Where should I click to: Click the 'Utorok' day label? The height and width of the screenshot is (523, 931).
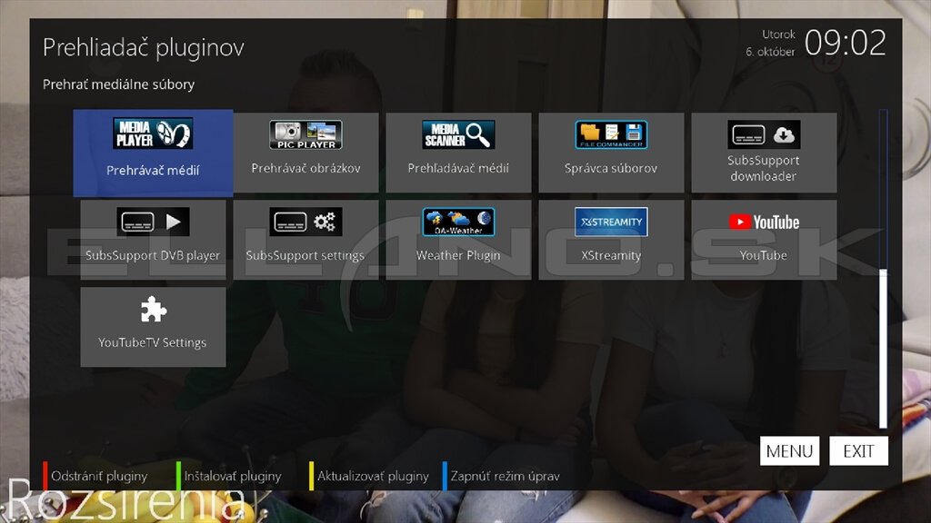coord(778,35)
